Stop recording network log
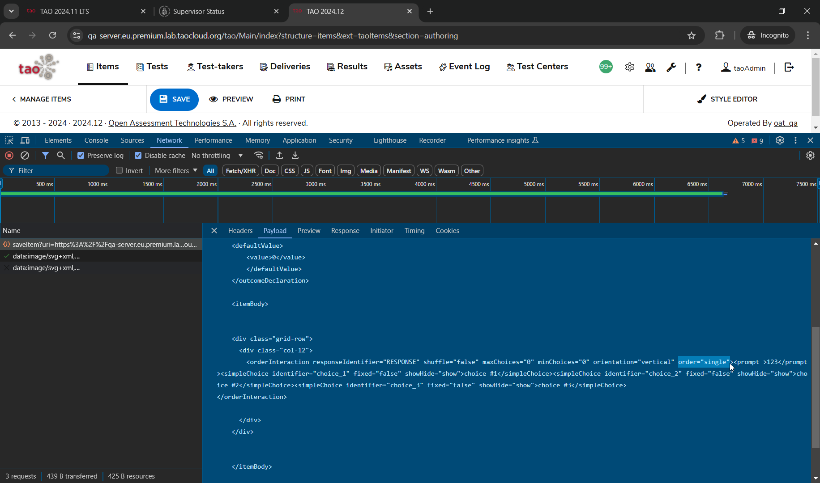This screenshot has height=483, width=820. point(9,155)
